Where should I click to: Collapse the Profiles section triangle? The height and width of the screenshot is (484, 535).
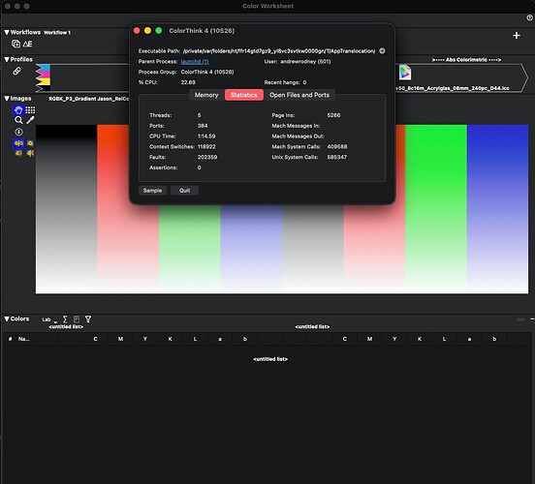point(7,59)
